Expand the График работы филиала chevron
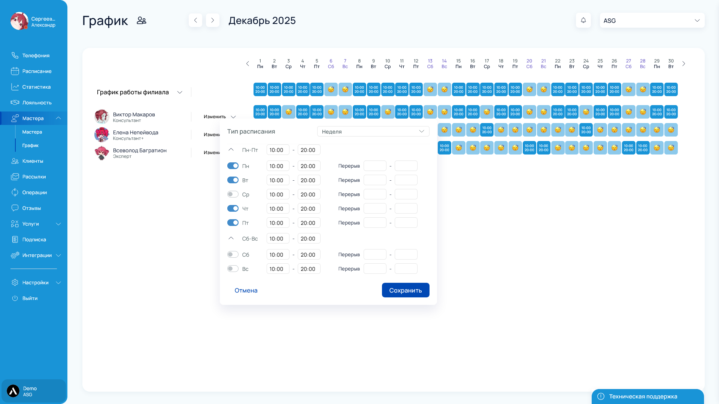This screenshot has height=404, width=719. pyautogui.click(x=180, y=92)
